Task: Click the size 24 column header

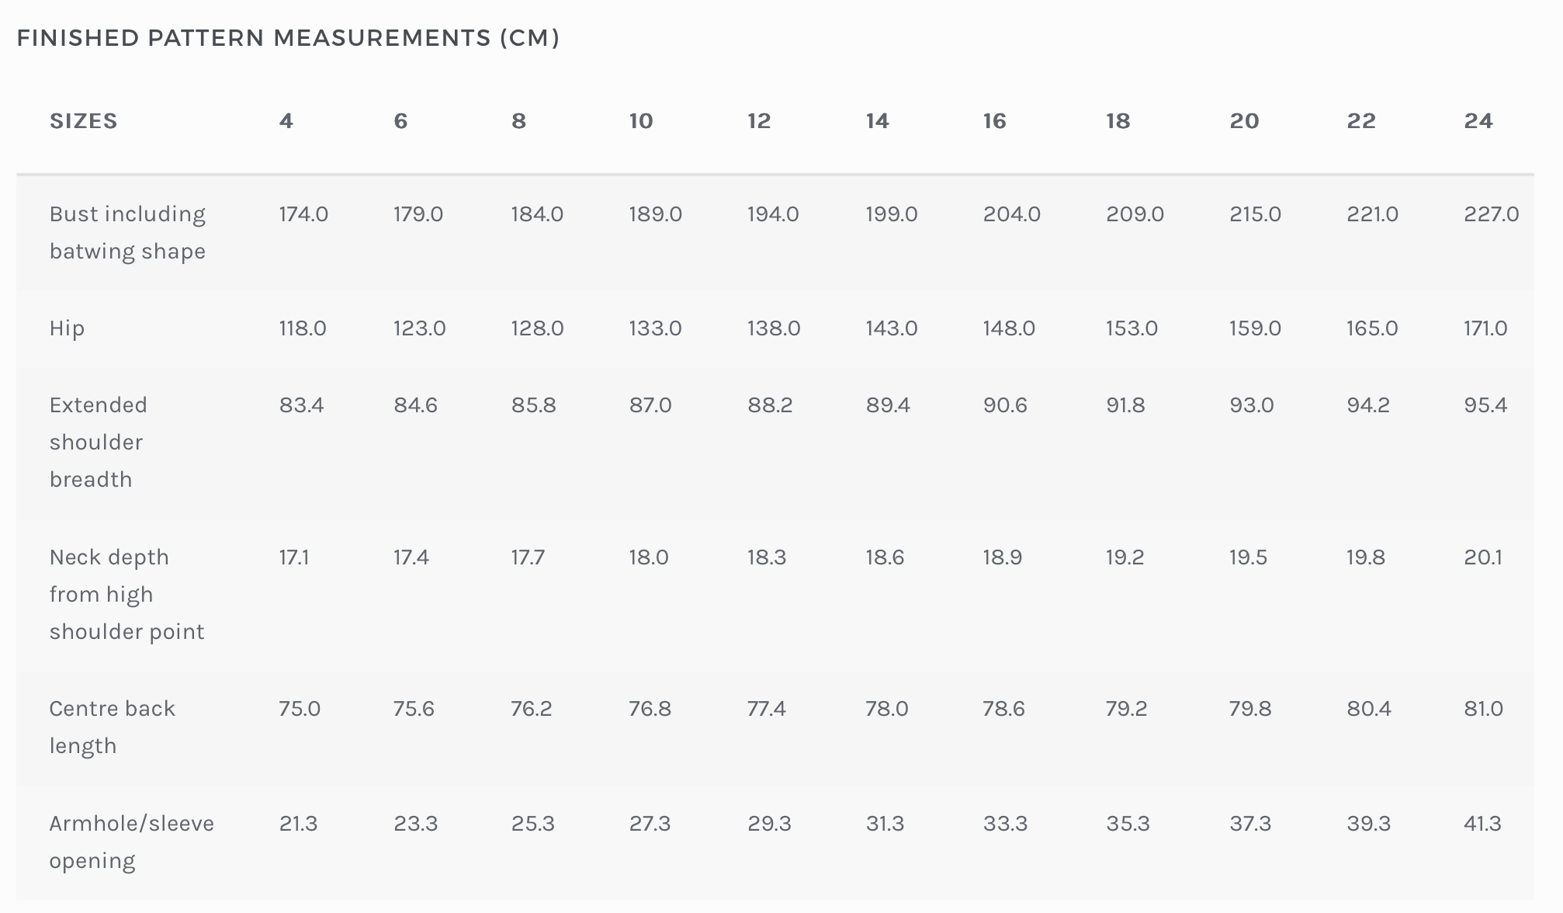Action: point(1478,121)
